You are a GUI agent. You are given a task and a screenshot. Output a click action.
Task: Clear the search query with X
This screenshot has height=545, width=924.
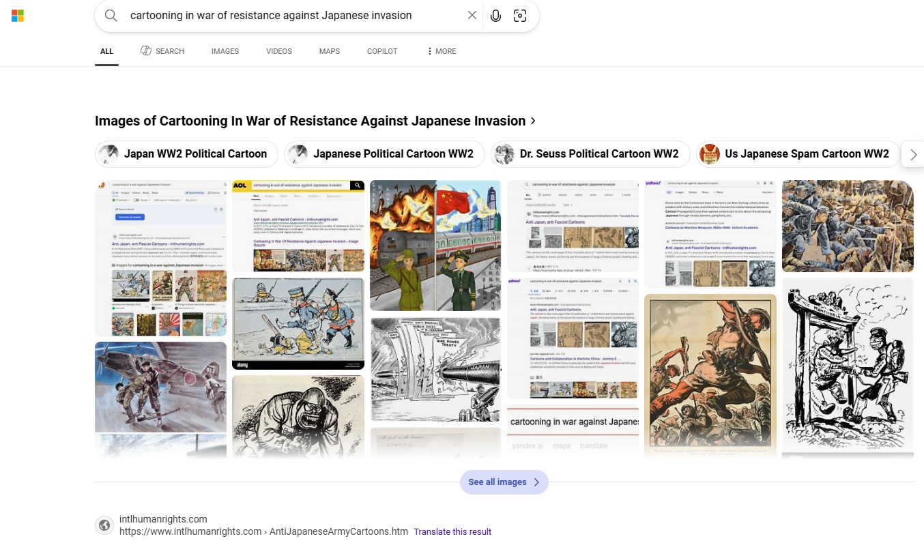(472, 16)
